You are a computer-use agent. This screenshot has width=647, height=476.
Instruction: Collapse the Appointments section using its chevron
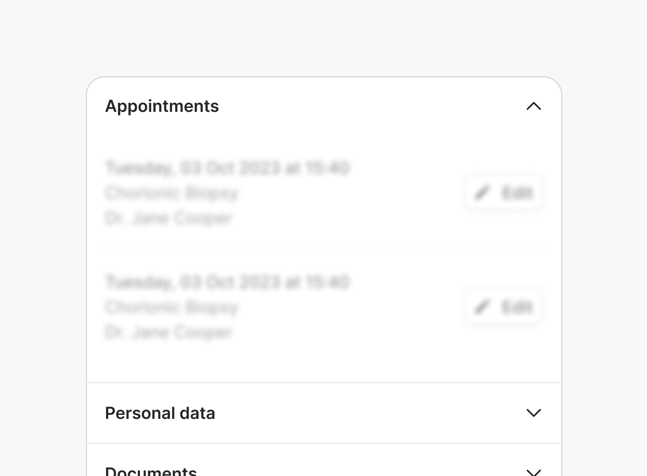coord(533,106)
